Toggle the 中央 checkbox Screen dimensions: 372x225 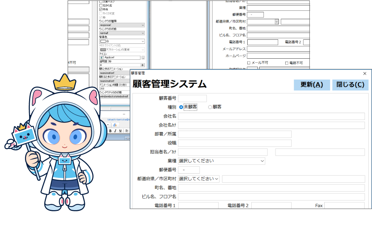click(101, 9)
